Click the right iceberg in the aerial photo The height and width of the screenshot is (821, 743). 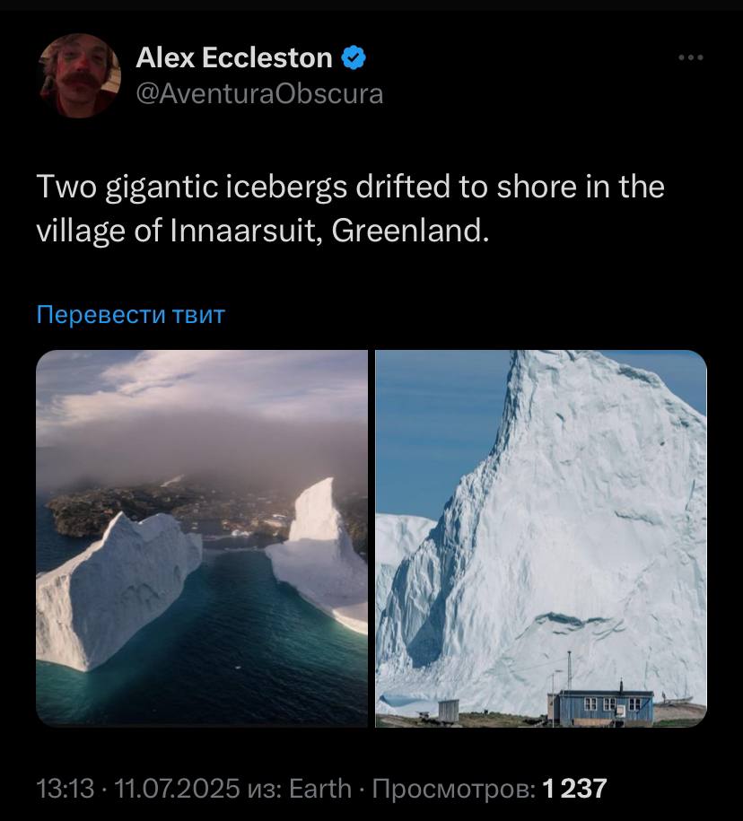(x=319, y=555)
